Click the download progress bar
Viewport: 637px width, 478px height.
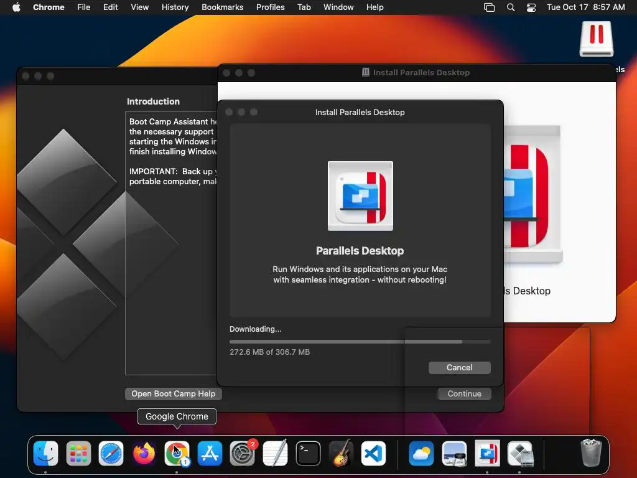pos(360,342)
